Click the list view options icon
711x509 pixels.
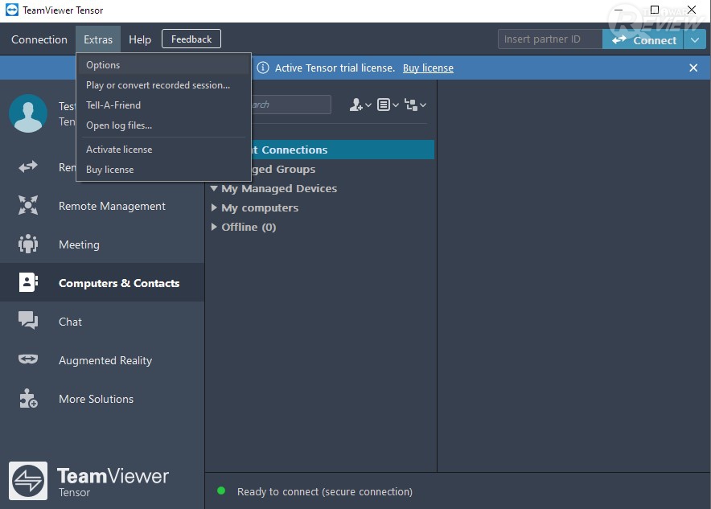(x=384, y=105)
